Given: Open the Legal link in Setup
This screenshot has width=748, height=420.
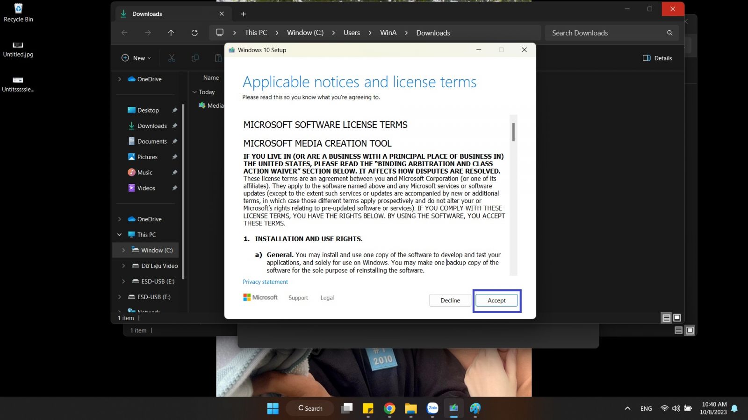Looking at the screenshot, I should tap(327, 298).
